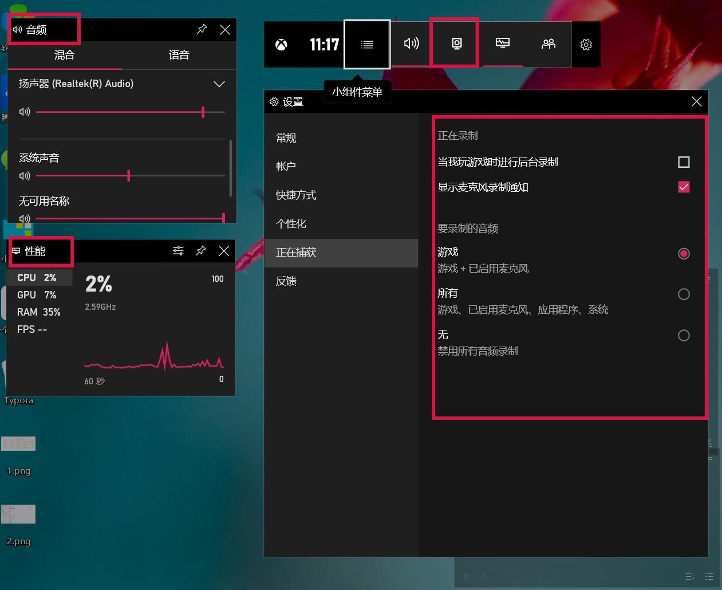Open the Audio widget from the toolbar

coord(410,44)
